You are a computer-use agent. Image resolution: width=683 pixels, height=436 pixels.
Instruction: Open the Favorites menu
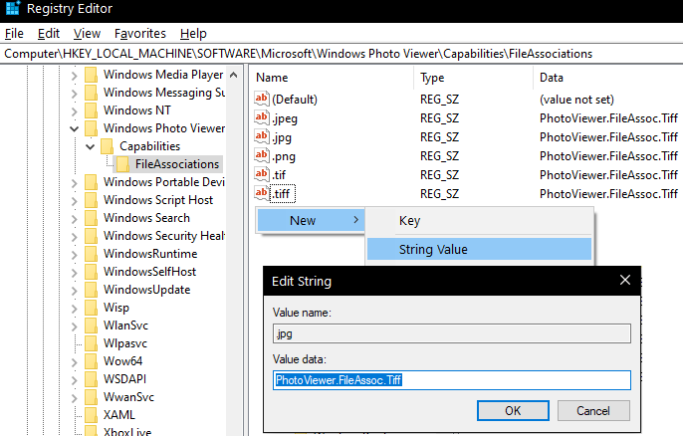click(x=139, y=33)
